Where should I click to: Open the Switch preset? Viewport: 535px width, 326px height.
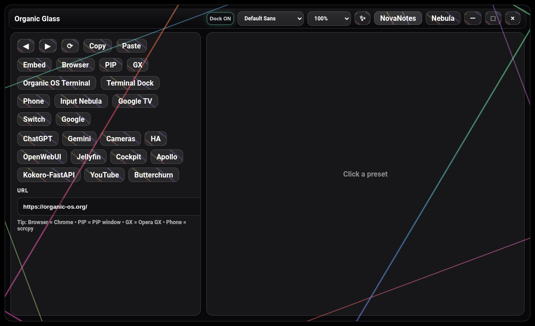pyautogui.click(x=34, y=119)
